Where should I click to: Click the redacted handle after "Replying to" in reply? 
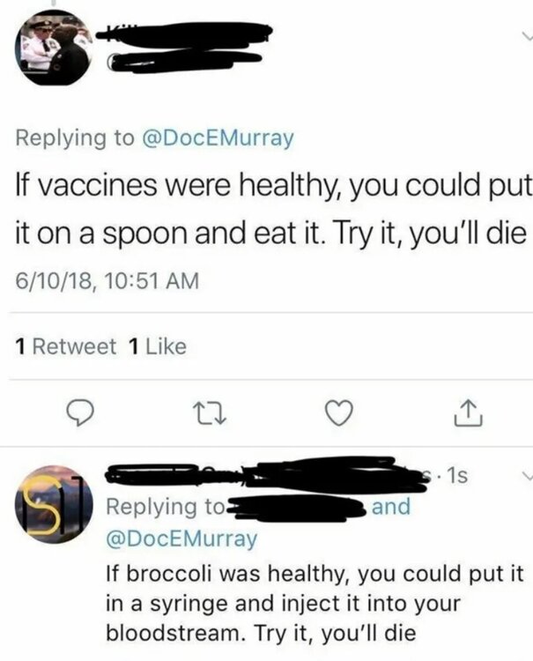click(x=300, y=508)
